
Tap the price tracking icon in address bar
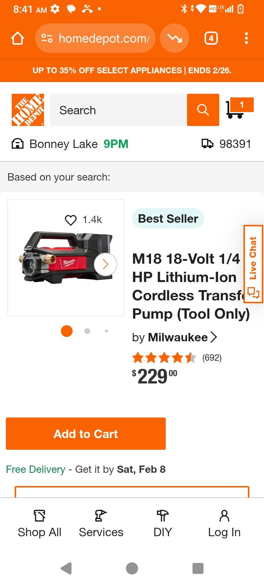point(175,38)
